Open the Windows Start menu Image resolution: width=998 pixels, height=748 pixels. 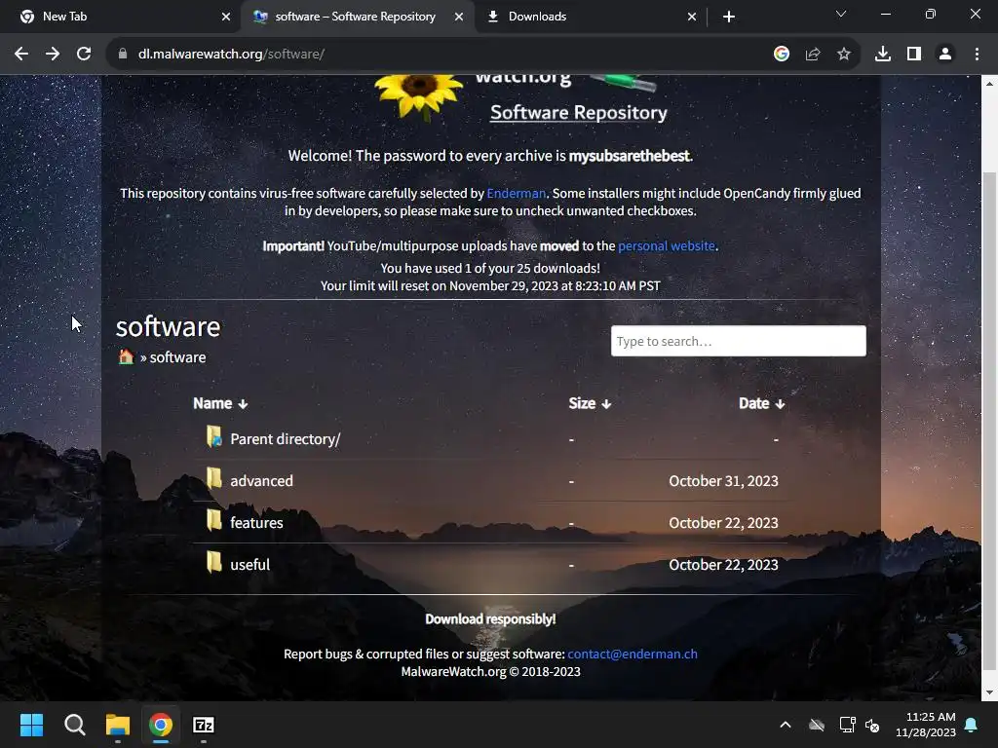tap(31, 725)
